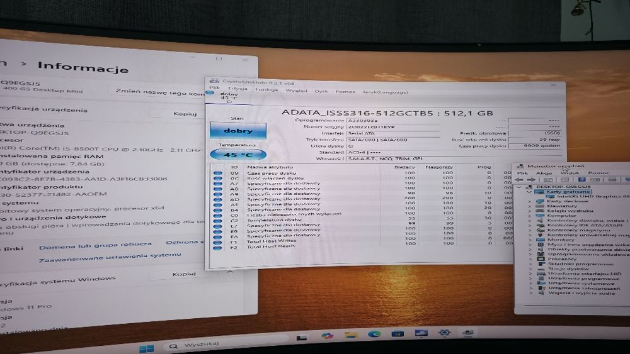This screenshot has height=354, width=630.
Task: Open 'Domena lub grupa robocza' link
Action: pyautogui.click(x=95, y=245)
